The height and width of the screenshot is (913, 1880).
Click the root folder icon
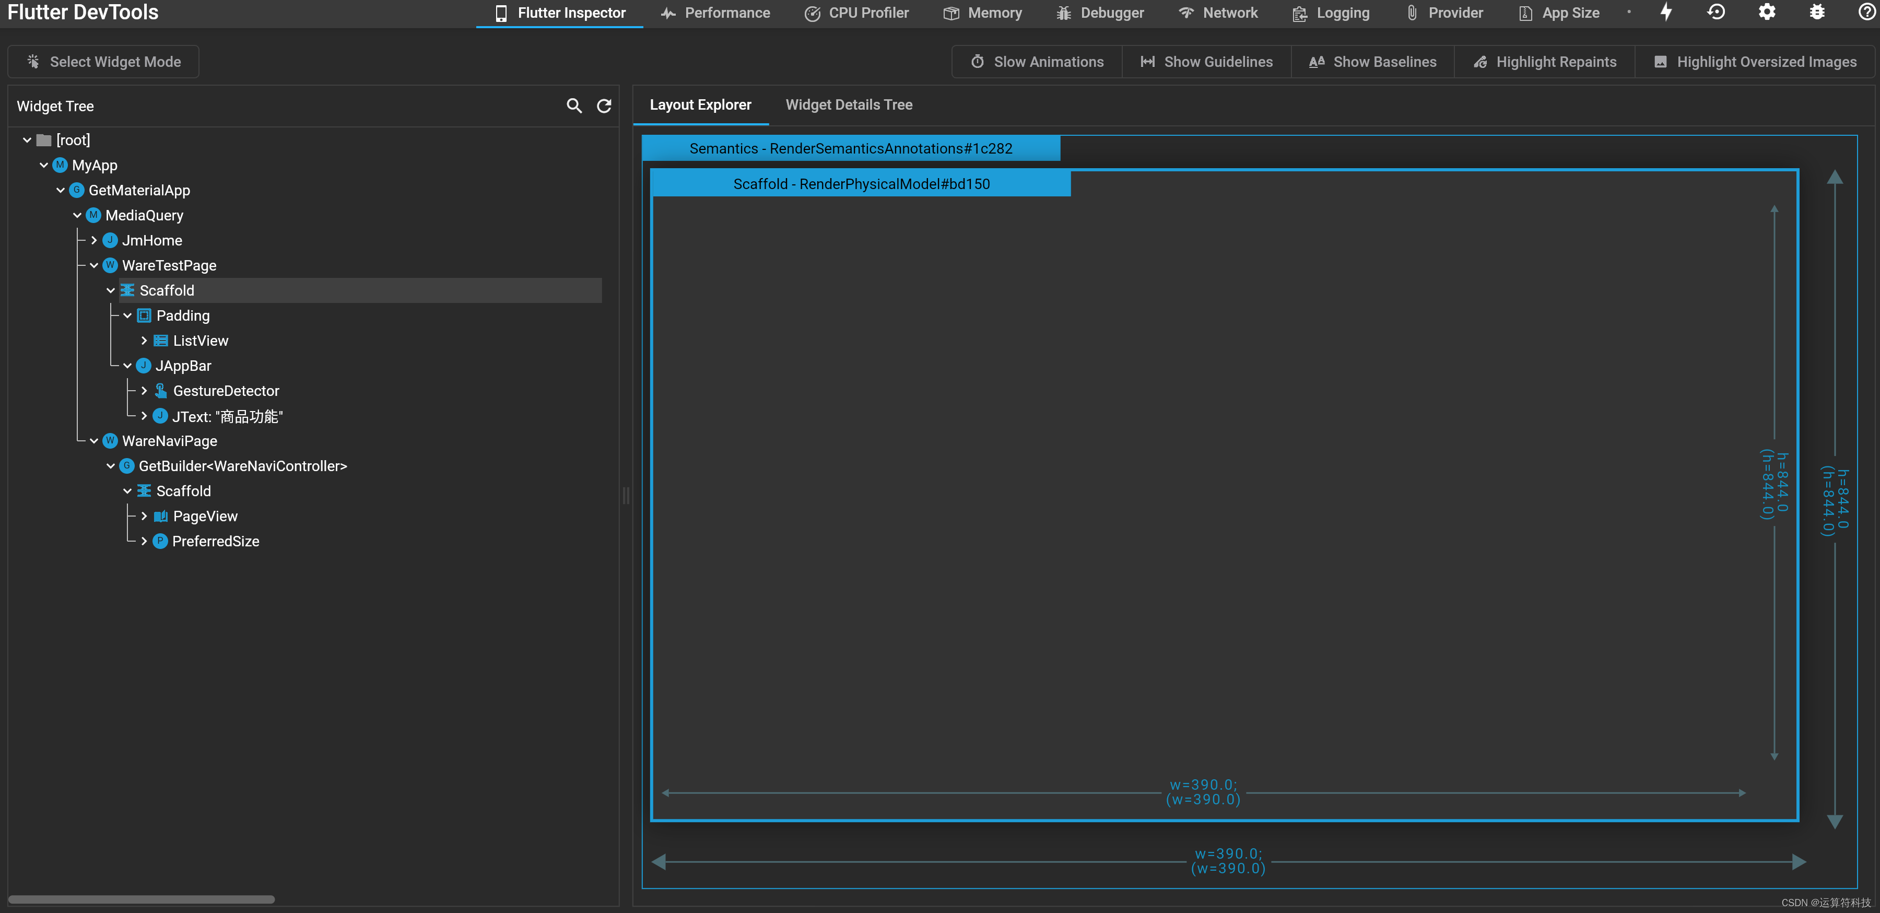(44, 140)
